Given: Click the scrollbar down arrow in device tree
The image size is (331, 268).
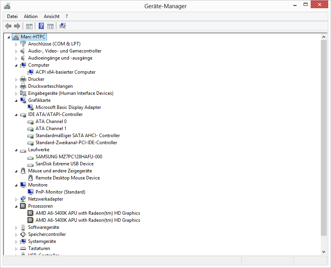Looking at the screenshot, I should click(x=324, y=252).
